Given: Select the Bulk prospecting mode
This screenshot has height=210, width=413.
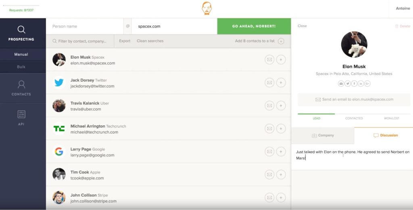Looking at the screenshot, I should (21, 67).
